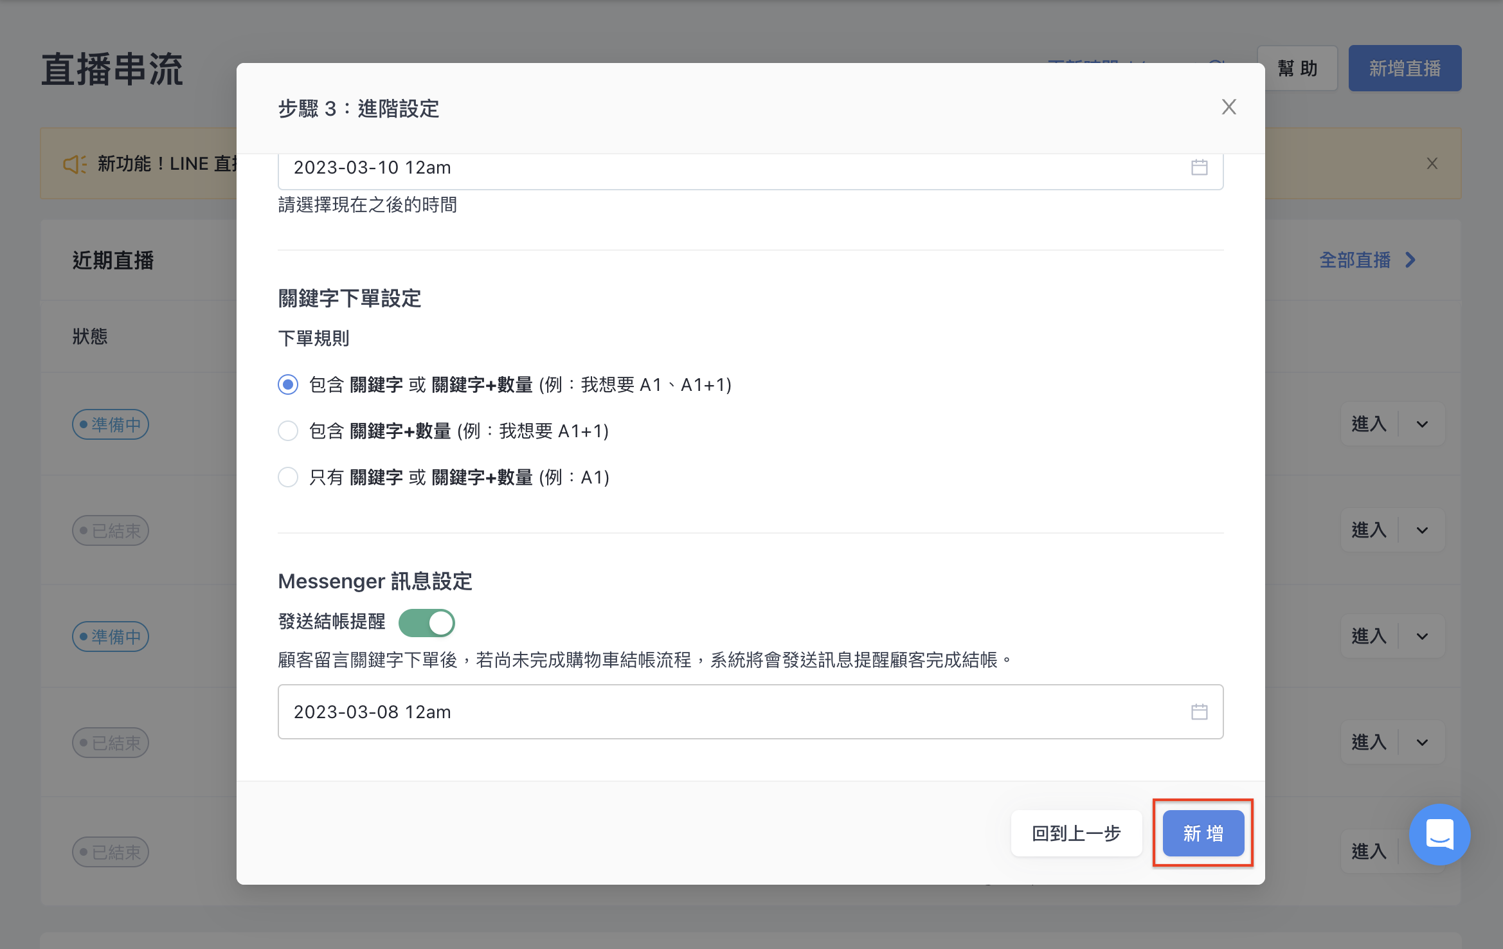The image size is (1503, 949).
Task: Click the second 準備中 status badge
Action: click(111, 637)
